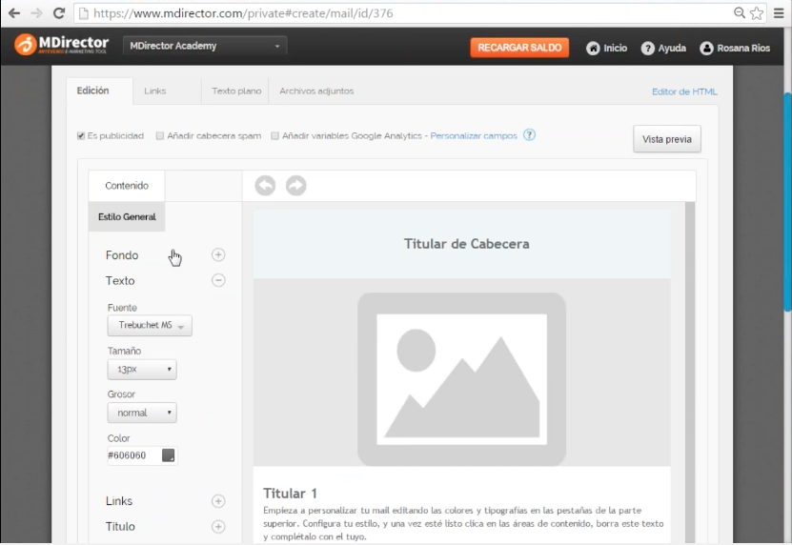This screenshot has height=545, width=792.
Task: Switch to the Texto plano tab
Action: point(236,91)
